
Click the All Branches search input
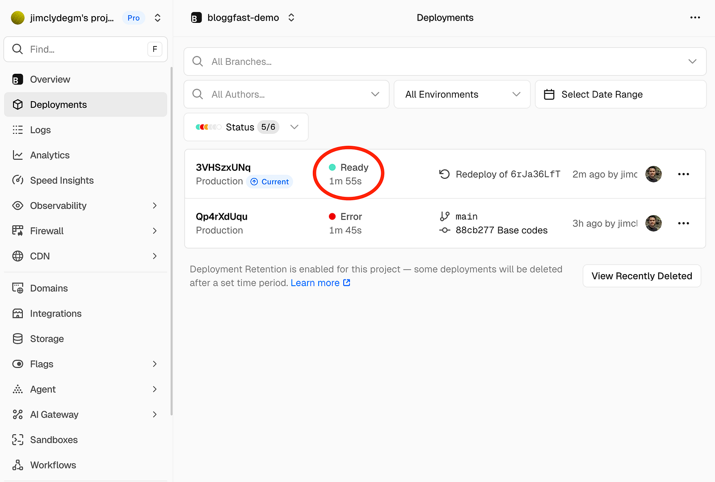coord(445,62)
